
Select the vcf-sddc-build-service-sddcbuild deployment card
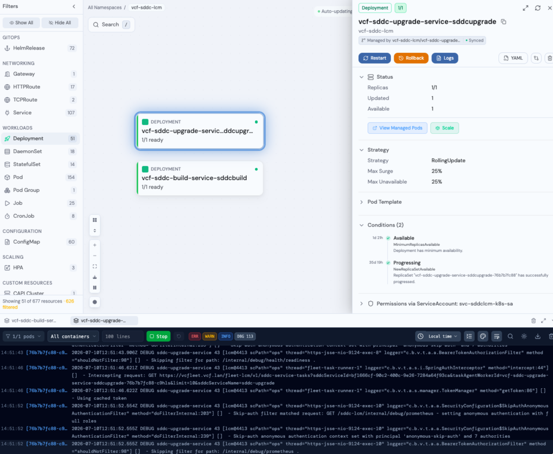(x=200, y=178)
